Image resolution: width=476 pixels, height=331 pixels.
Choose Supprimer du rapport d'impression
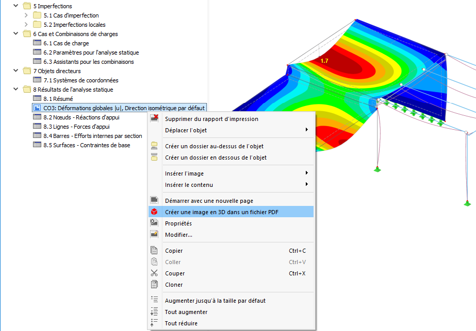[x=231, y=119]
